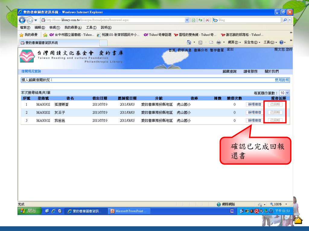Click 辦理續借 for 我爸爸

254,120
